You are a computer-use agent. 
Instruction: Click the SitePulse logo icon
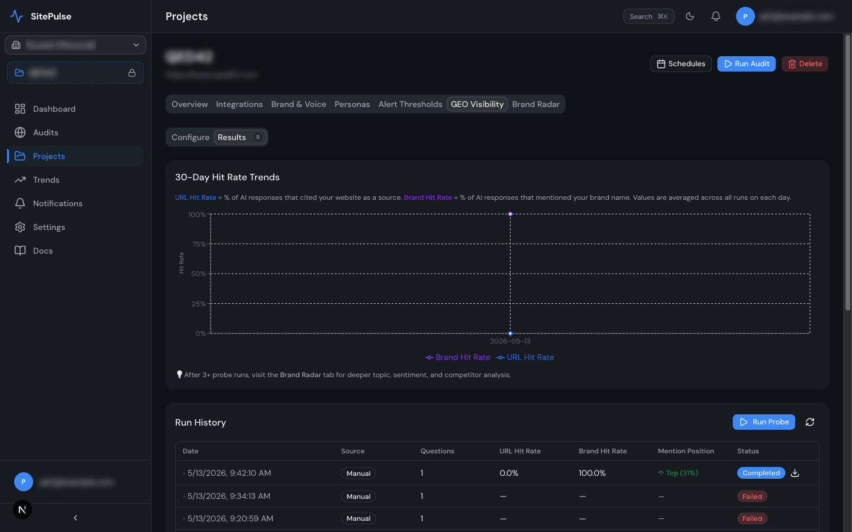coord(17,17)
